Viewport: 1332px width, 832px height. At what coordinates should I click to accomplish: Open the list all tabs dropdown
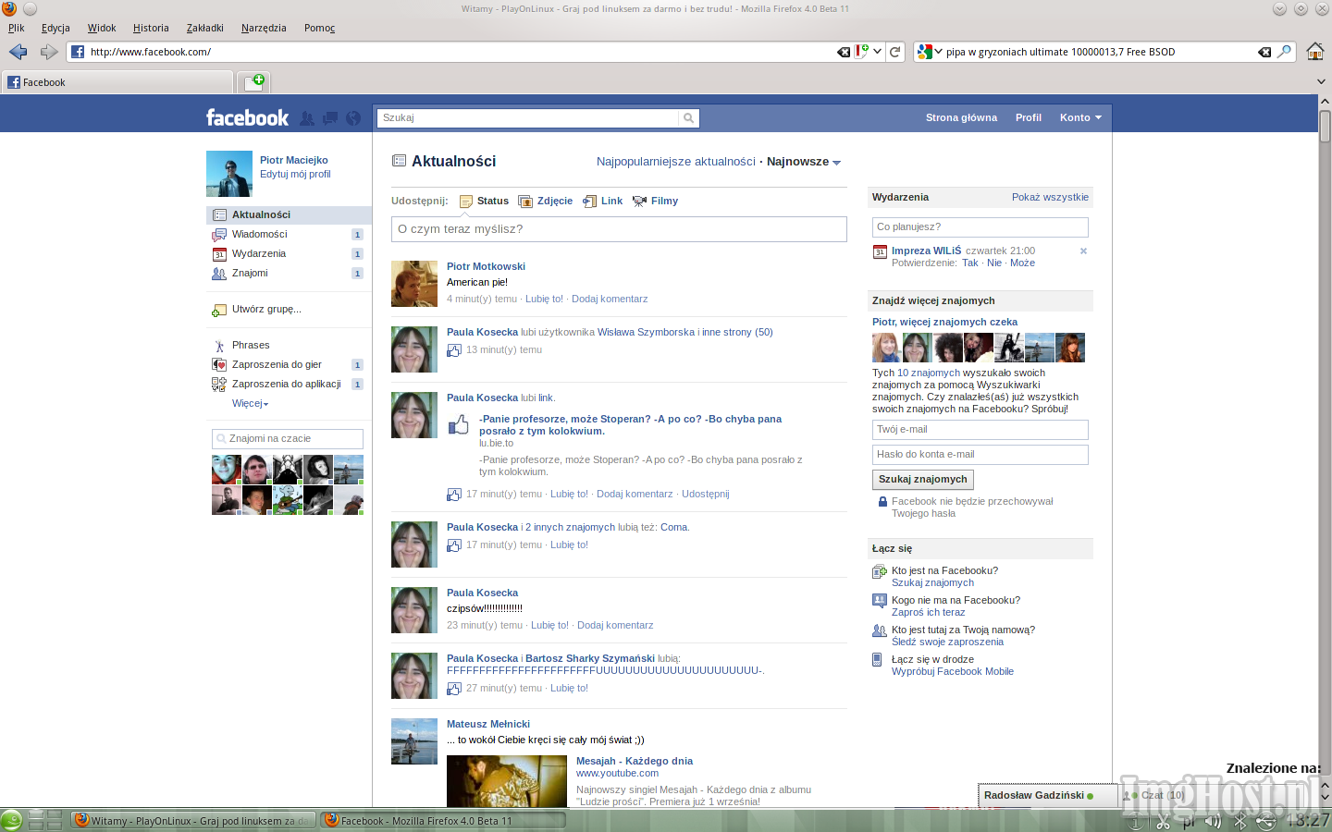click(x=1322, y=82)
